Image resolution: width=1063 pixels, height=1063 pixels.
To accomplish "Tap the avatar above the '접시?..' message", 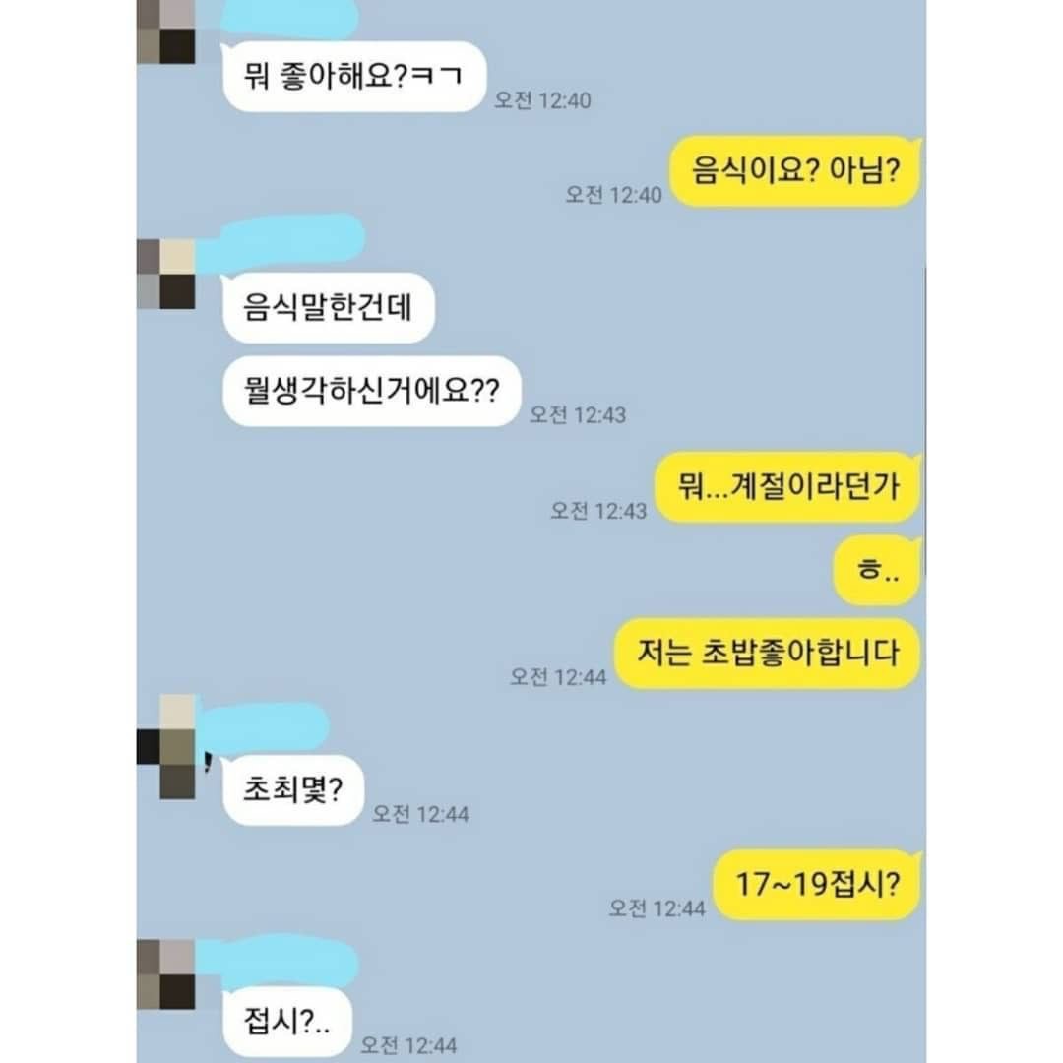I will click(x=166, y=974).
